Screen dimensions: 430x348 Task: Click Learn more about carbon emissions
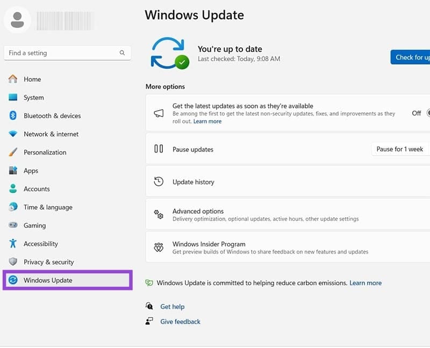[x=365, y=283]
